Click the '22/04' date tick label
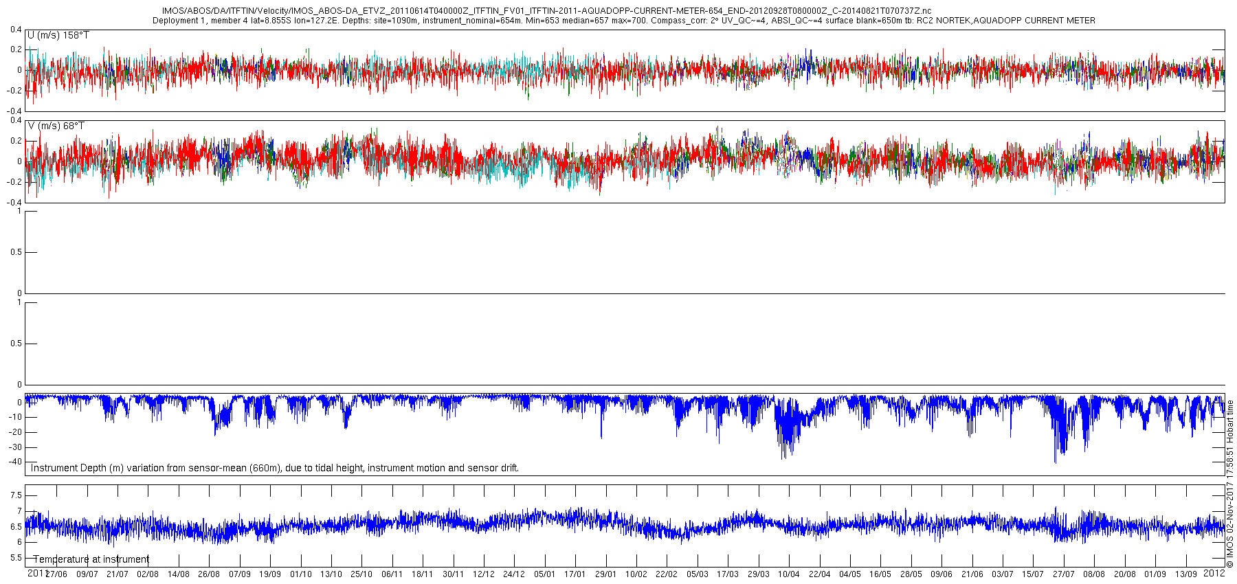The width and height of the screenshot is (1237, 584). pyautogui.click(x=820, y=574)
